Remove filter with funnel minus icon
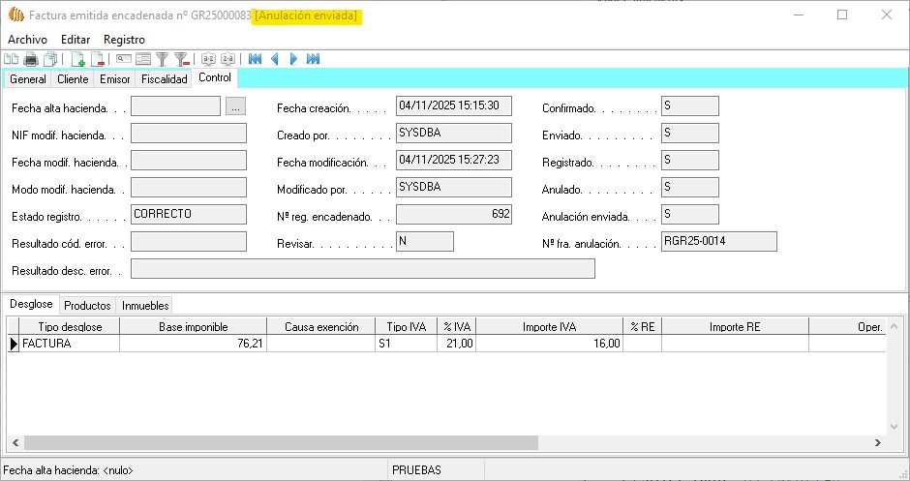Screen dimensions: 910x481 [181, 59]
